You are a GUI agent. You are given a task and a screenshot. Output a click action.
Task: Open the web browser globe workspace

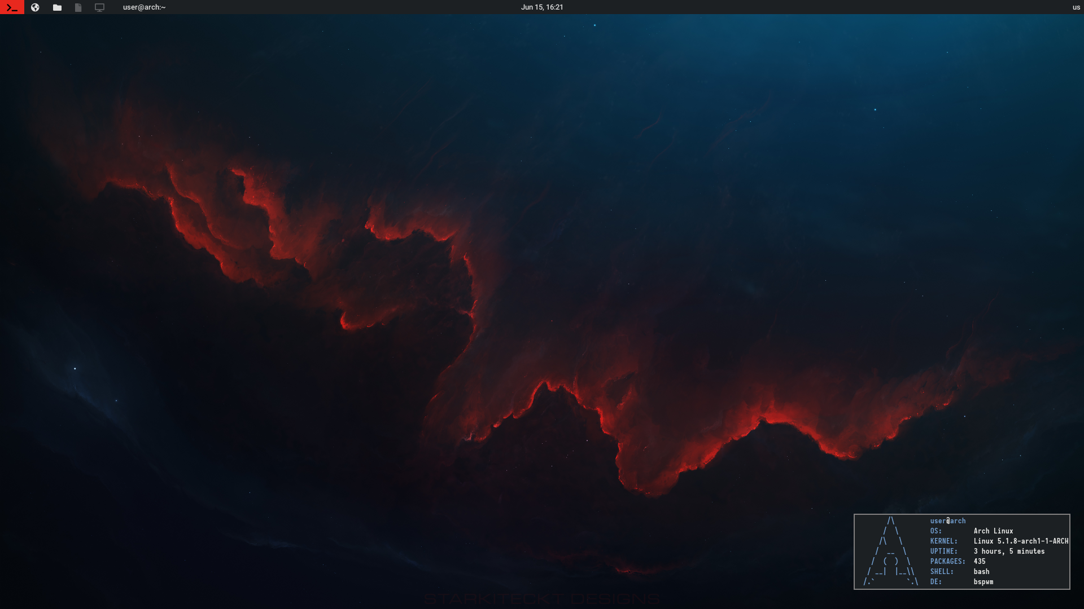(x=35, y=7)
